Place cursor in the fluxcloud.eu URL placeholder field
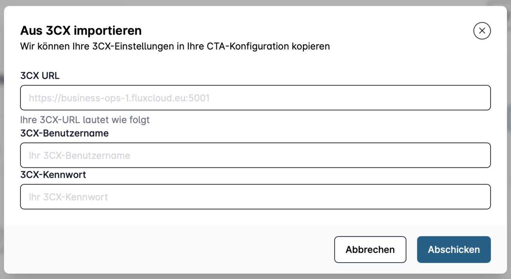This screenshot has width=511, height=279. pos(255,98)
